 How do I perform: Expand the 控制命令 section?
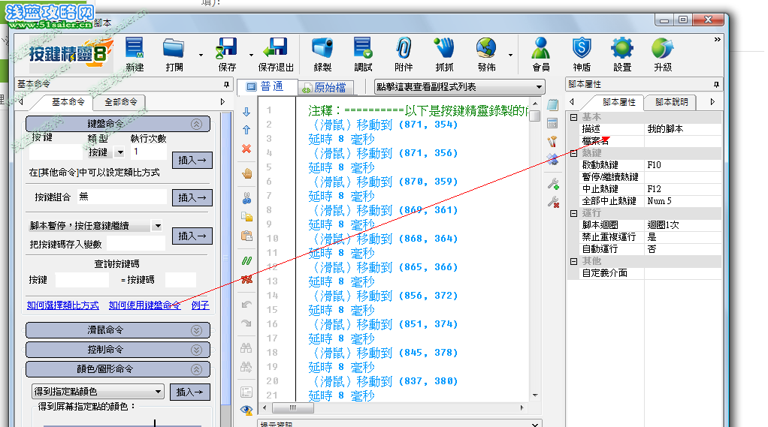click(196, 350)
